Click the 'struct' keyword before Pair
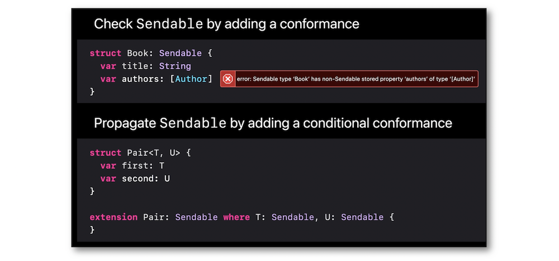The width and height of the screenshot is (559, 261). pyautogui.click(x=106, y=153)
